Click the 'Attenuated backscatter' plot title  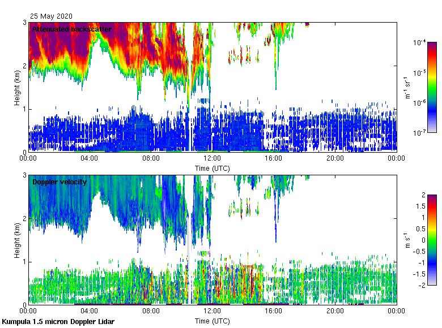72,29
